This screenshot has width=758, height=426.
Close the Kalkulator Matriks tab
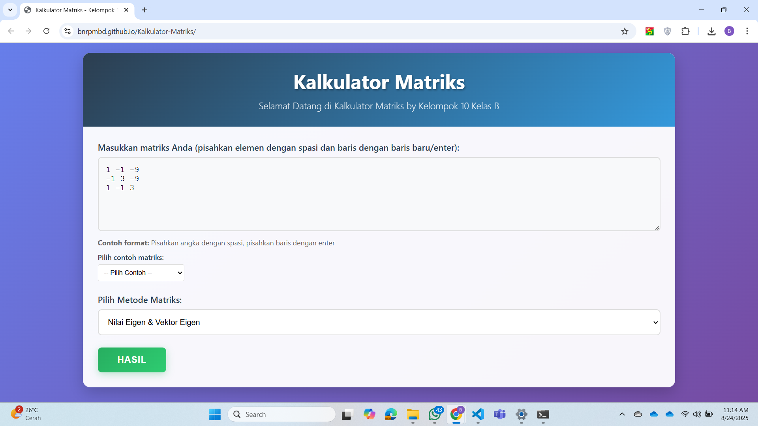[x=126, y=10]
